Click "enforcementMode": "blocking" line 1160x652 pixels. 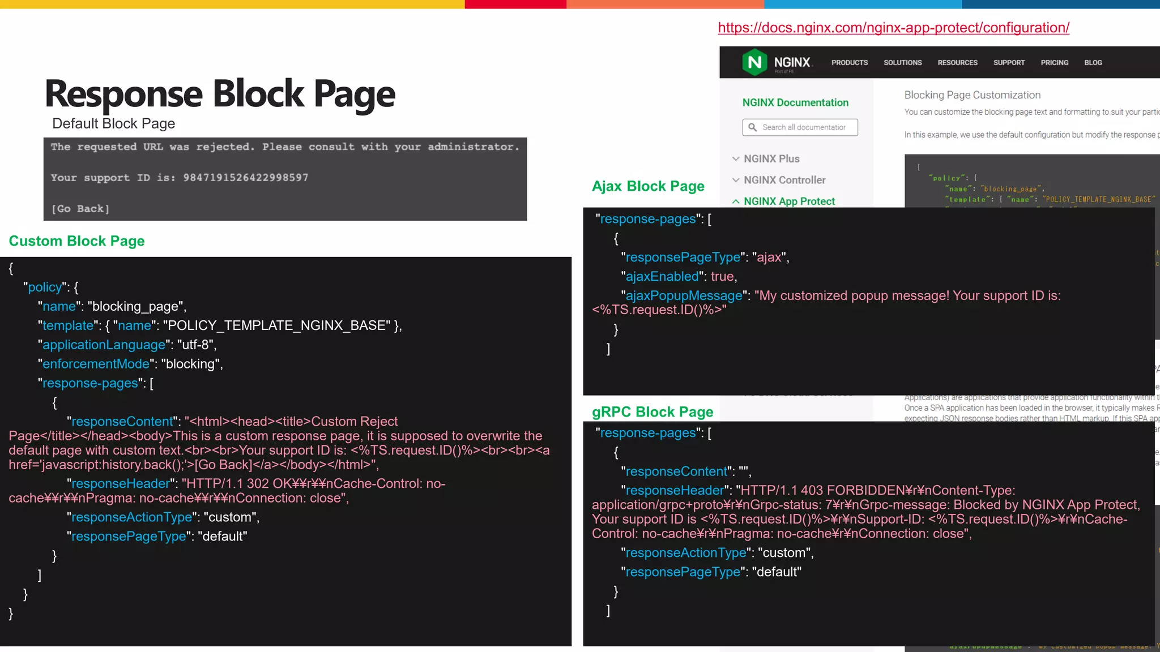point(130,364)
